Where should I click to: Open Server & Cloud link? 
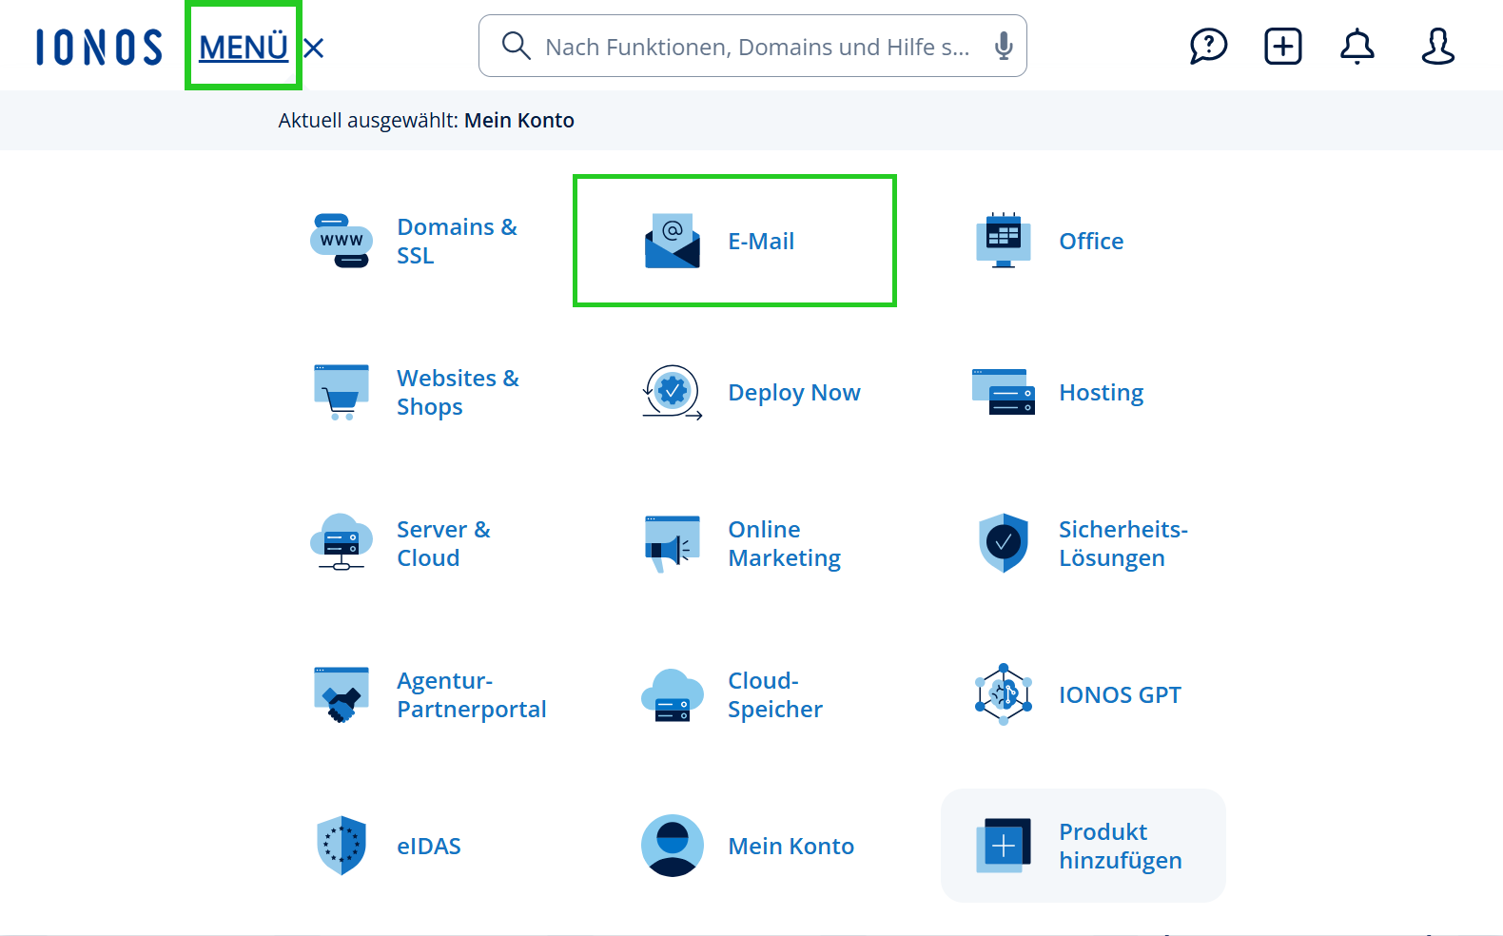[x=443, y=543]
